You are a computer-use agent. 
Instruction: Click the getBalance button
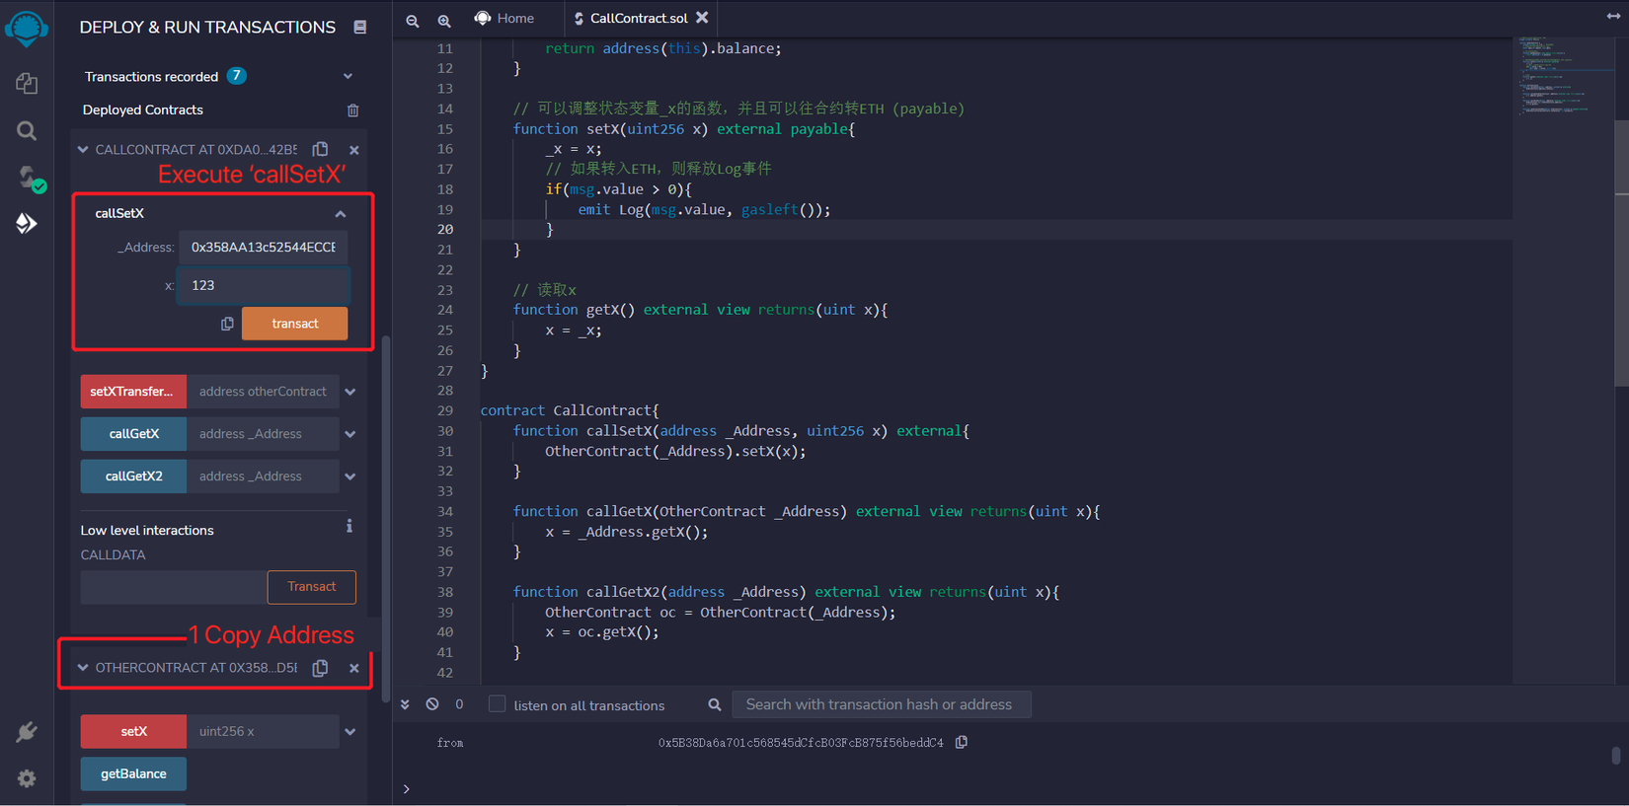133,774
